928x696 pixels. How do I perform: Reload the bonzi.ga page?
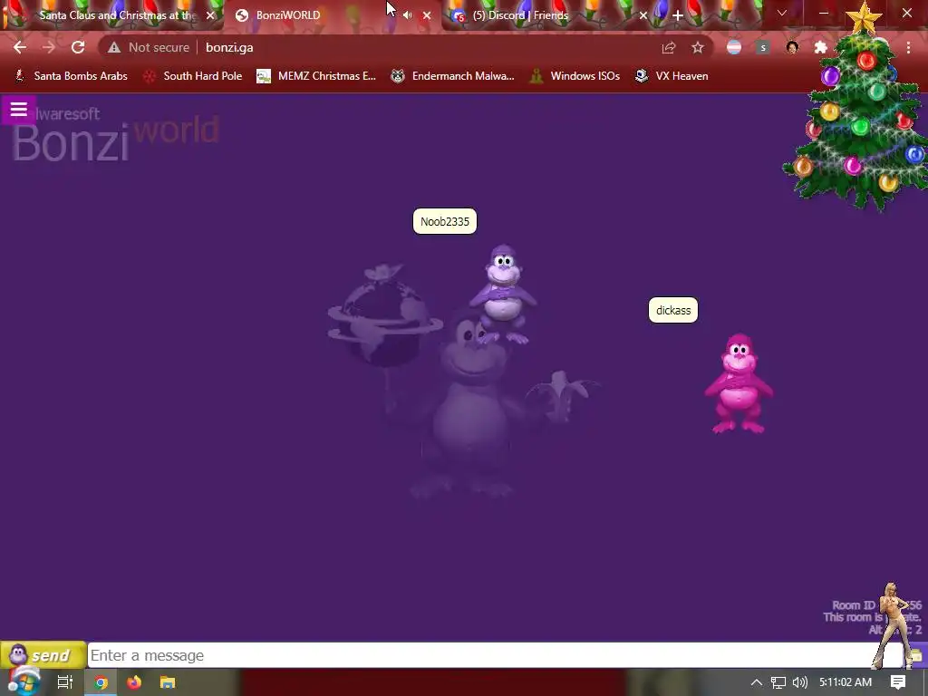tap(78, 47)
